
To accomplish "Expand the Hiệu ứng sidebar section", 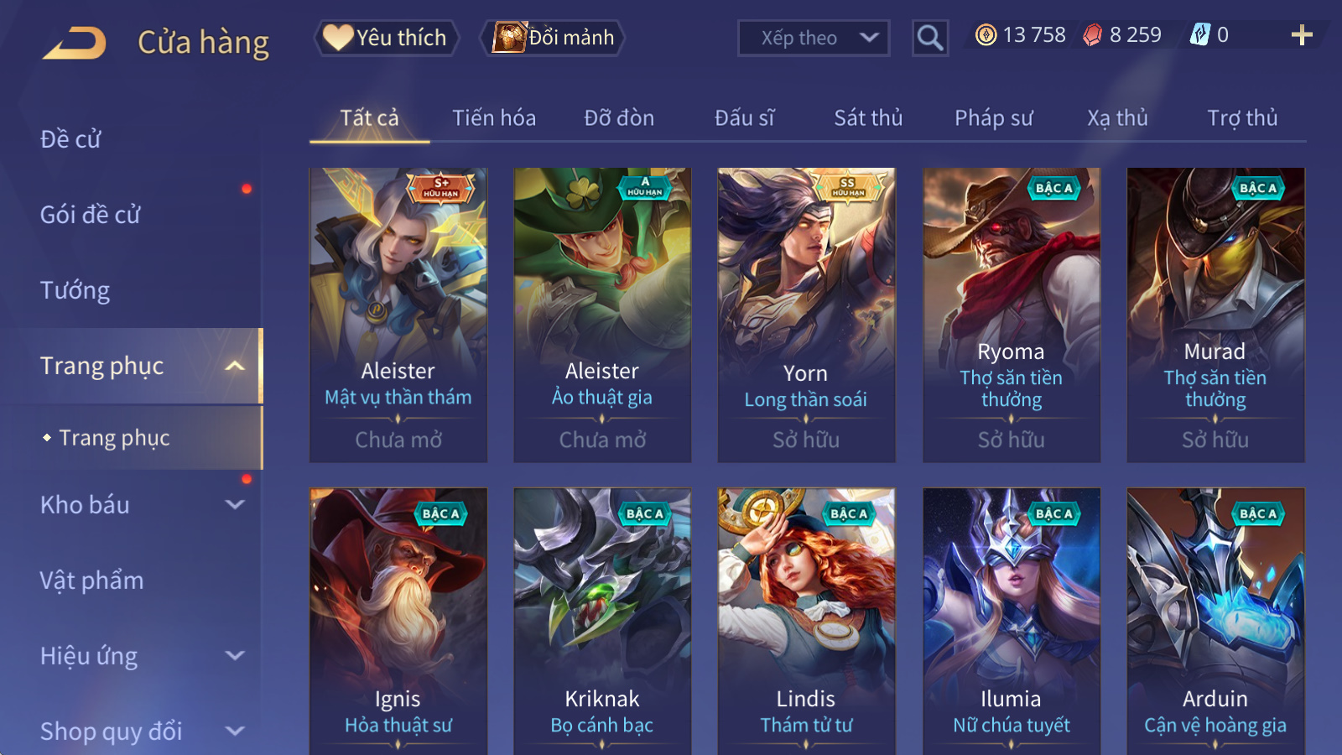I will click(236, 655).
